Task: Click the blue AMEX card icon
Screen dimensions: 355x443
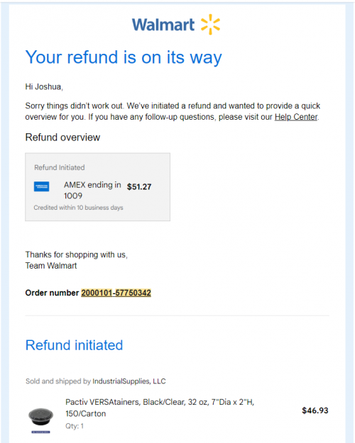Action: click(41, 186)
